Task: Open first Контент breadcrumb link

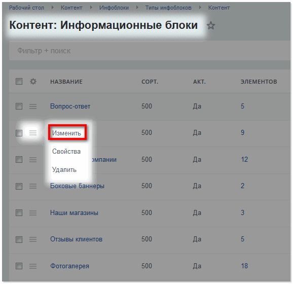Action: coord(71,8)
